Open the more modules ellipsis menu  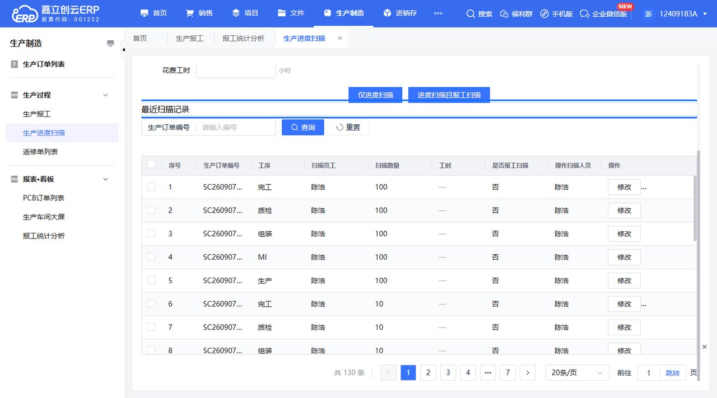(438, 13)
